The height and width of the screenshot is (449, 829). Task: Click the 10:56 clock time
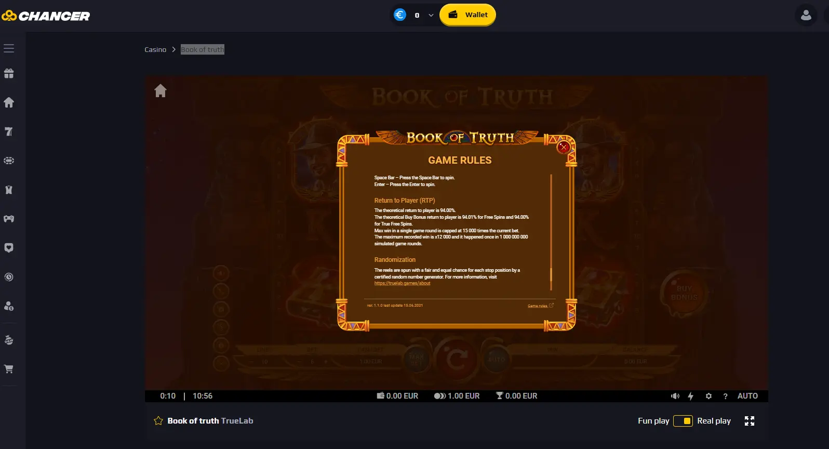coord(203,396)
